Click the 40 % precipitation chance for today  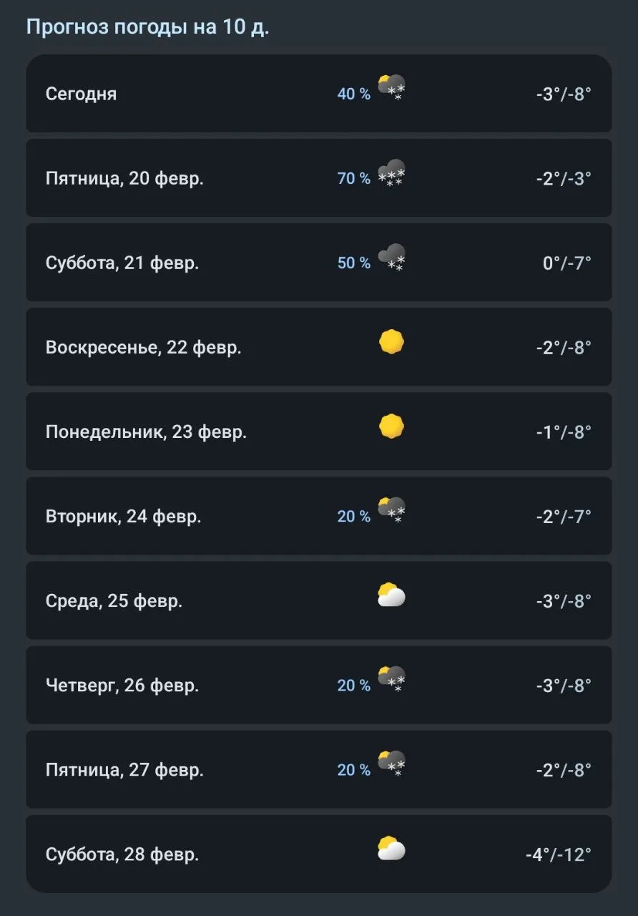[354, 94]
